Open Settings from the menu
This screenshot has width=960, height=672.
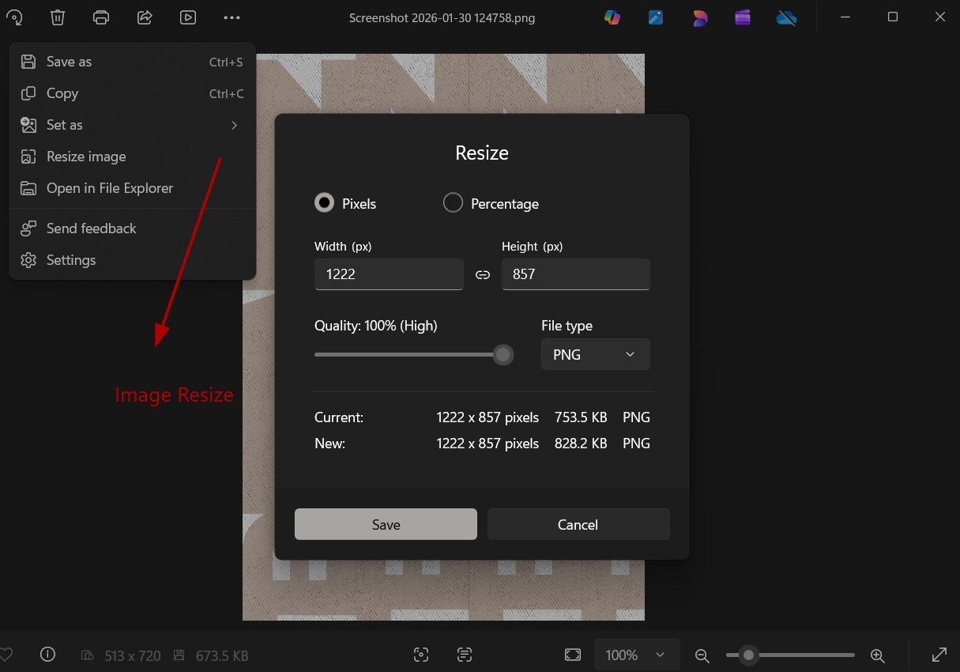pyautogui.click(x=132, y=260)
